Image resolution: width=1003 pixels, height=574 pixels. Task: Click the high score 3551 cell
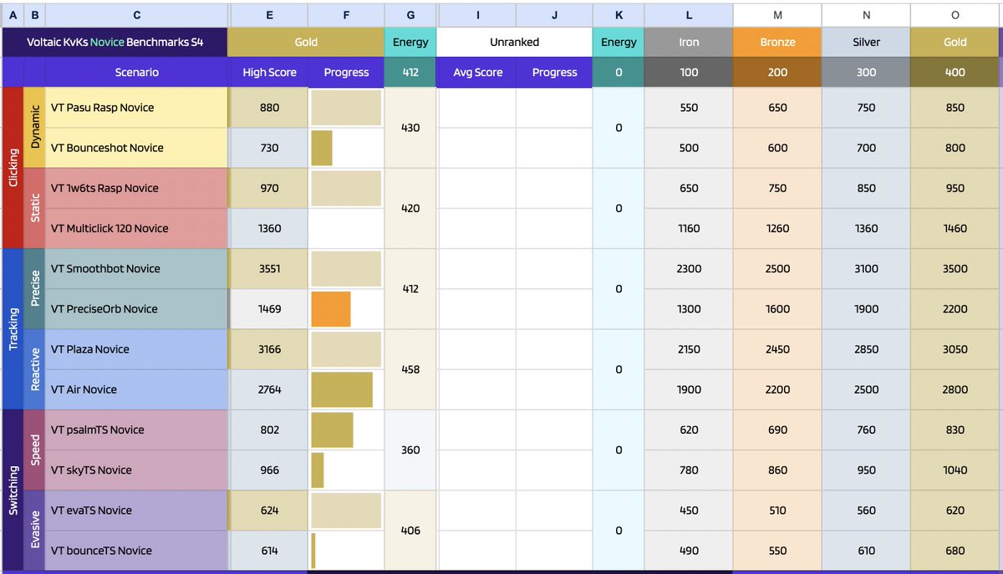(269, 269)
